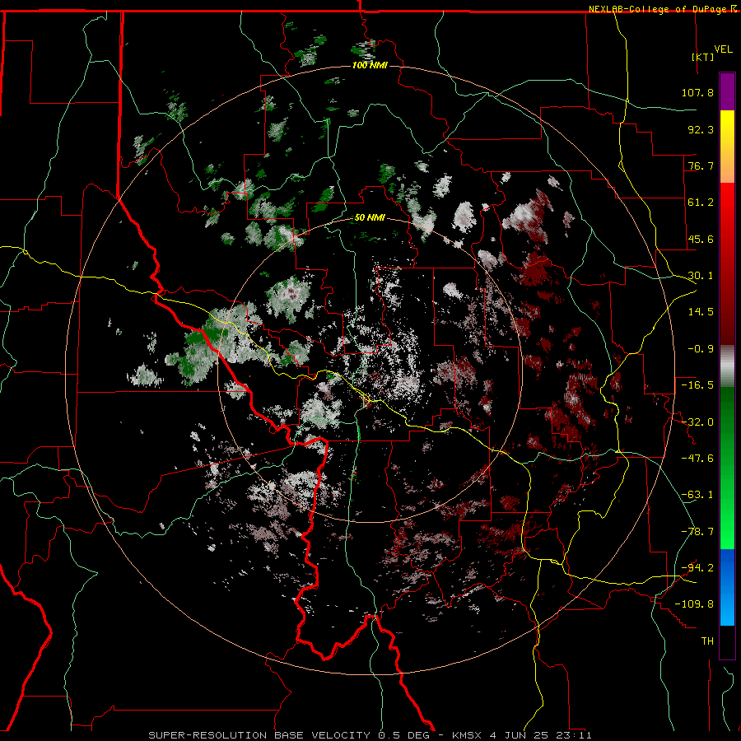Click the 50 NMI range ring label
The width and height of the screenshot is (741, 741).
coord(370,218)
